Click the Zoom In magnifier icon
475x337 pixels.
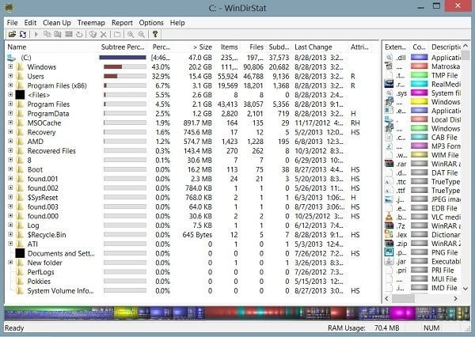pyautogui.click(x=131, y=35)
